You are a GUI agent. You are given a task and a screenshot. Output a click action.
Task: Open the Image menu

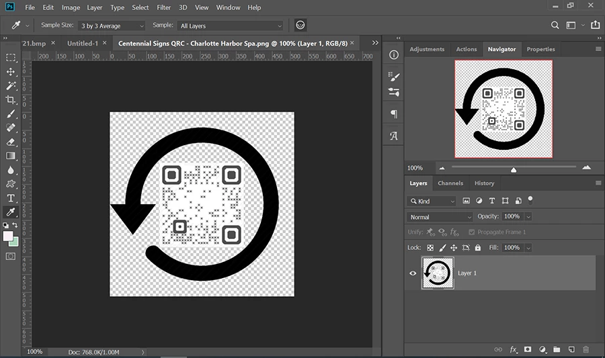click(x=71, y=7)
